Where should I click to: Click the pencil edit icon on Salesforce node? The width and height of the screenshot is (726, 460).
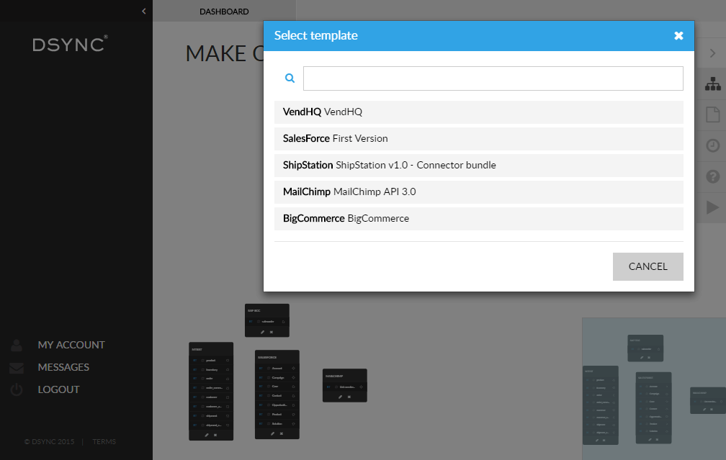272,433
